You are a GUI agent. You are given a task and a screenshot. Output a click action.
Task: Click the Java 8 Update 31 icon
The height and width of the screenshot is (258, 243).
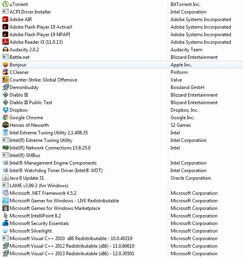point(6,178)
